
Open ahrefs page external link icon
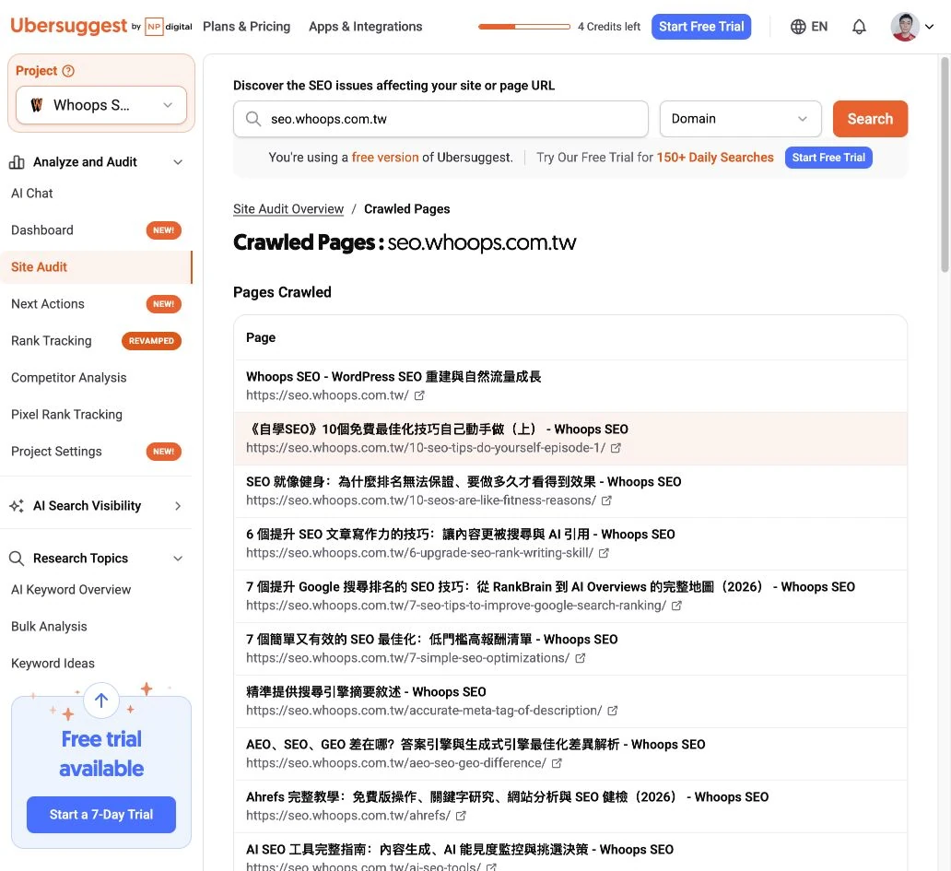(x=461, y=816)
